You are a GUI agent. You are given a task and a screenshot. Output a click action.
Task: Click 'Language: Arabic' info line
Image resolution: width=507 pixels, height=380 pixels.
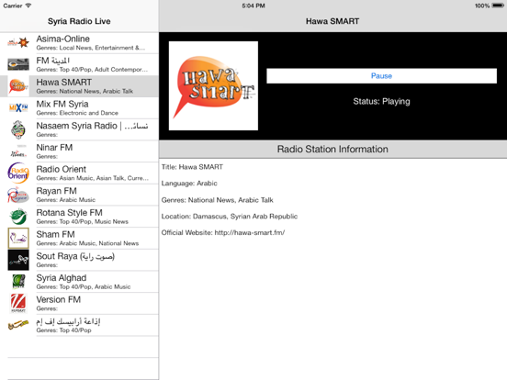click(x=189, y=184)
